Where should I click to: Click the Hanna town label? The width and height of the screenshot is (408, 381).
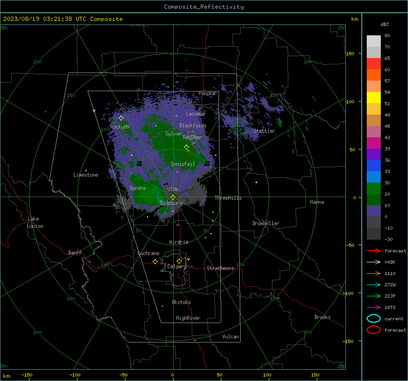pyautogui.click(x=317, y=202)
